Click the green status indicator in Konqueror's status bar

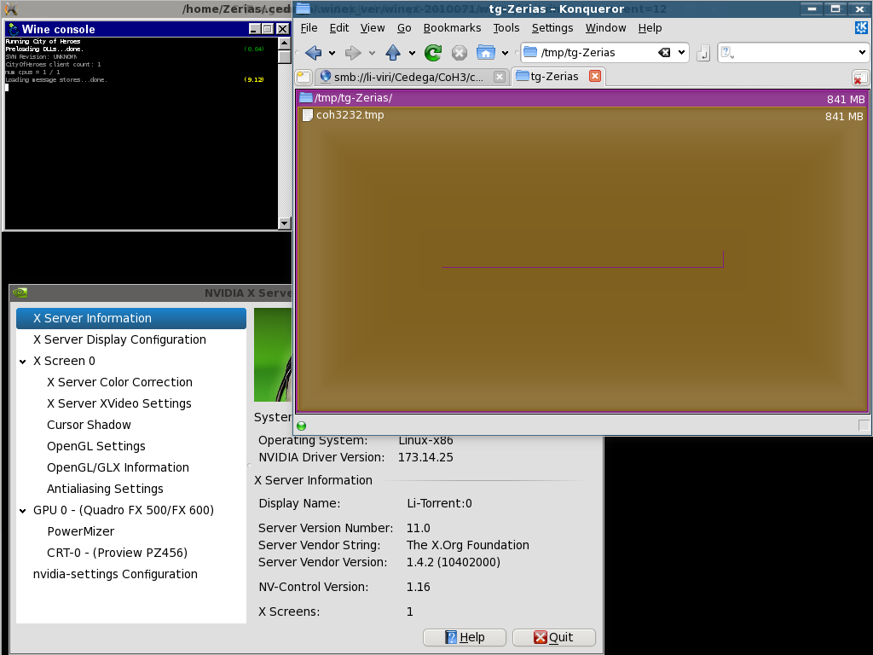tap(301, 426)
